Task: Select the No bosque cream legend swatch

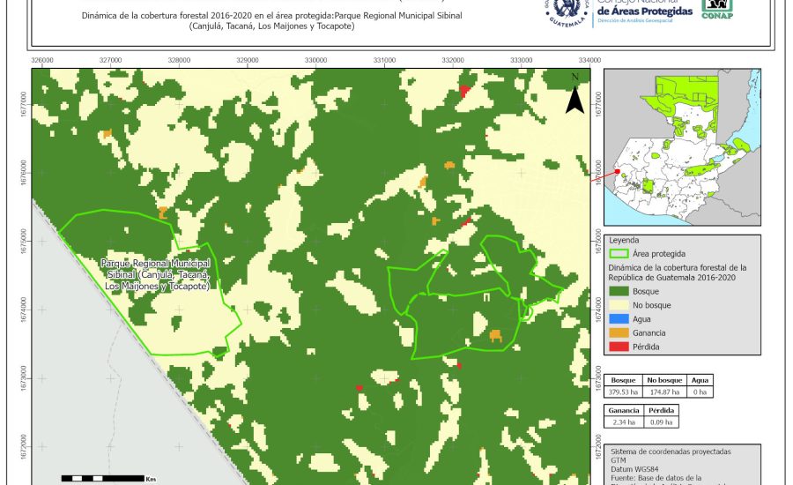Action: click(619, 304)
